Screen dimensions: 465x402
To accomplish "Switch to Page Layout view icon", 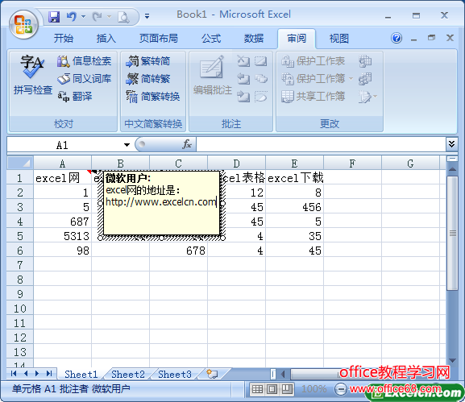I will coord(272,389).
